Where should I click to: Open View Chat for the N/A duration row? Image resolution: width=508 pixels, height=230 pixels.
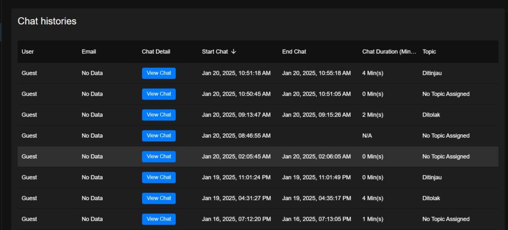coord(159,136)
